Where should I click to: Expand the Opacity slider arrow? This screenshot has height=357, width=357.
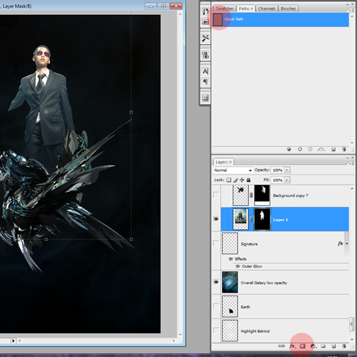(x=287, y=170)
